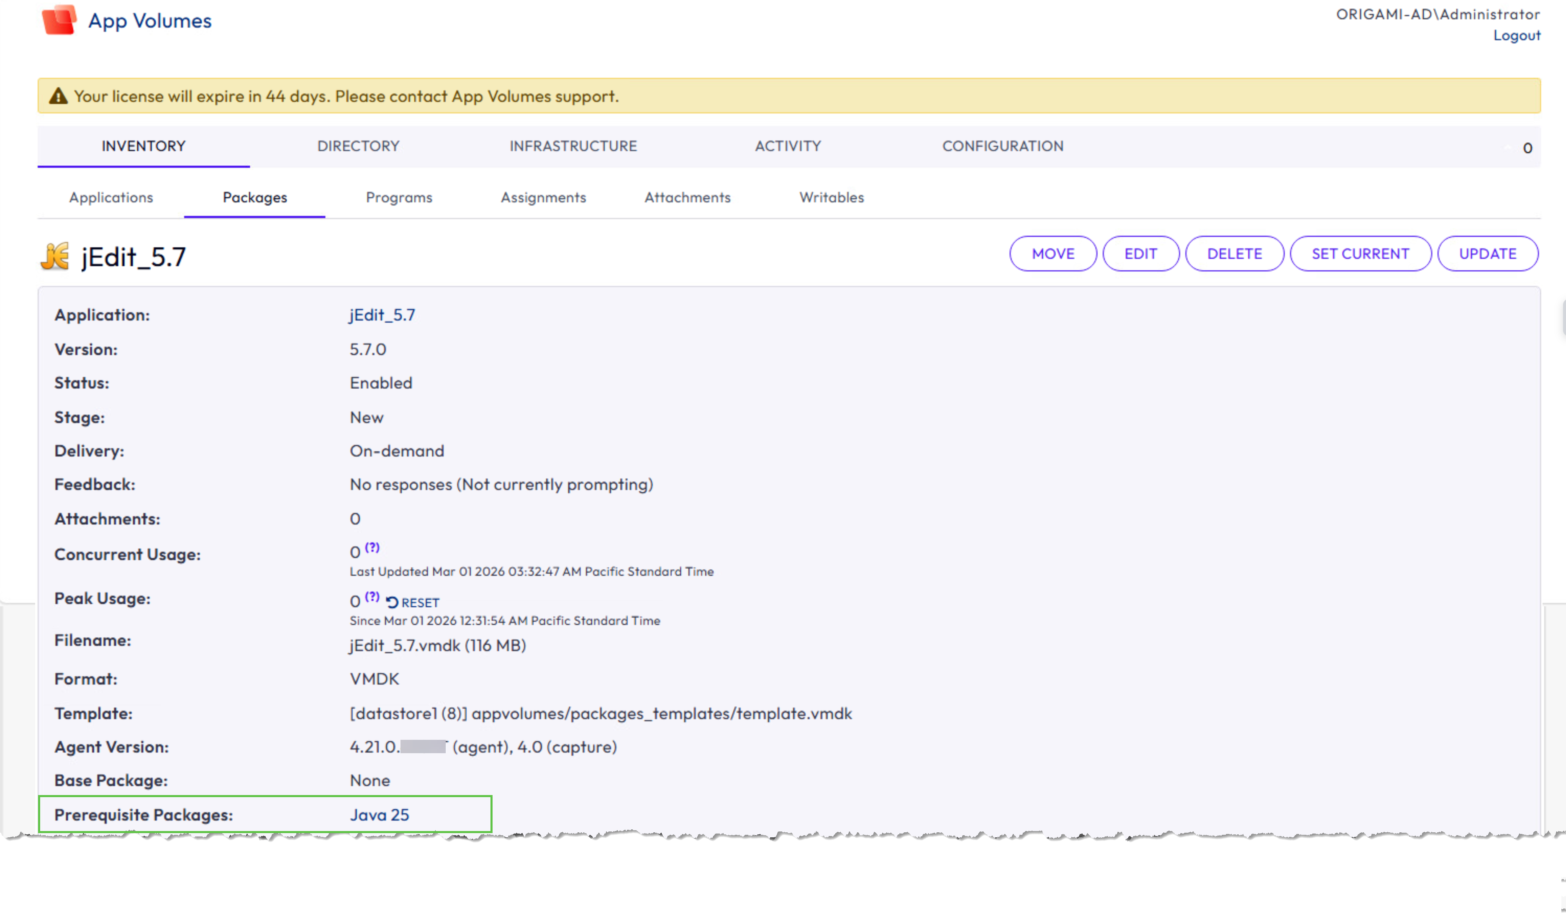
Task: Click the Base Package value None
Action: point(370,780)
